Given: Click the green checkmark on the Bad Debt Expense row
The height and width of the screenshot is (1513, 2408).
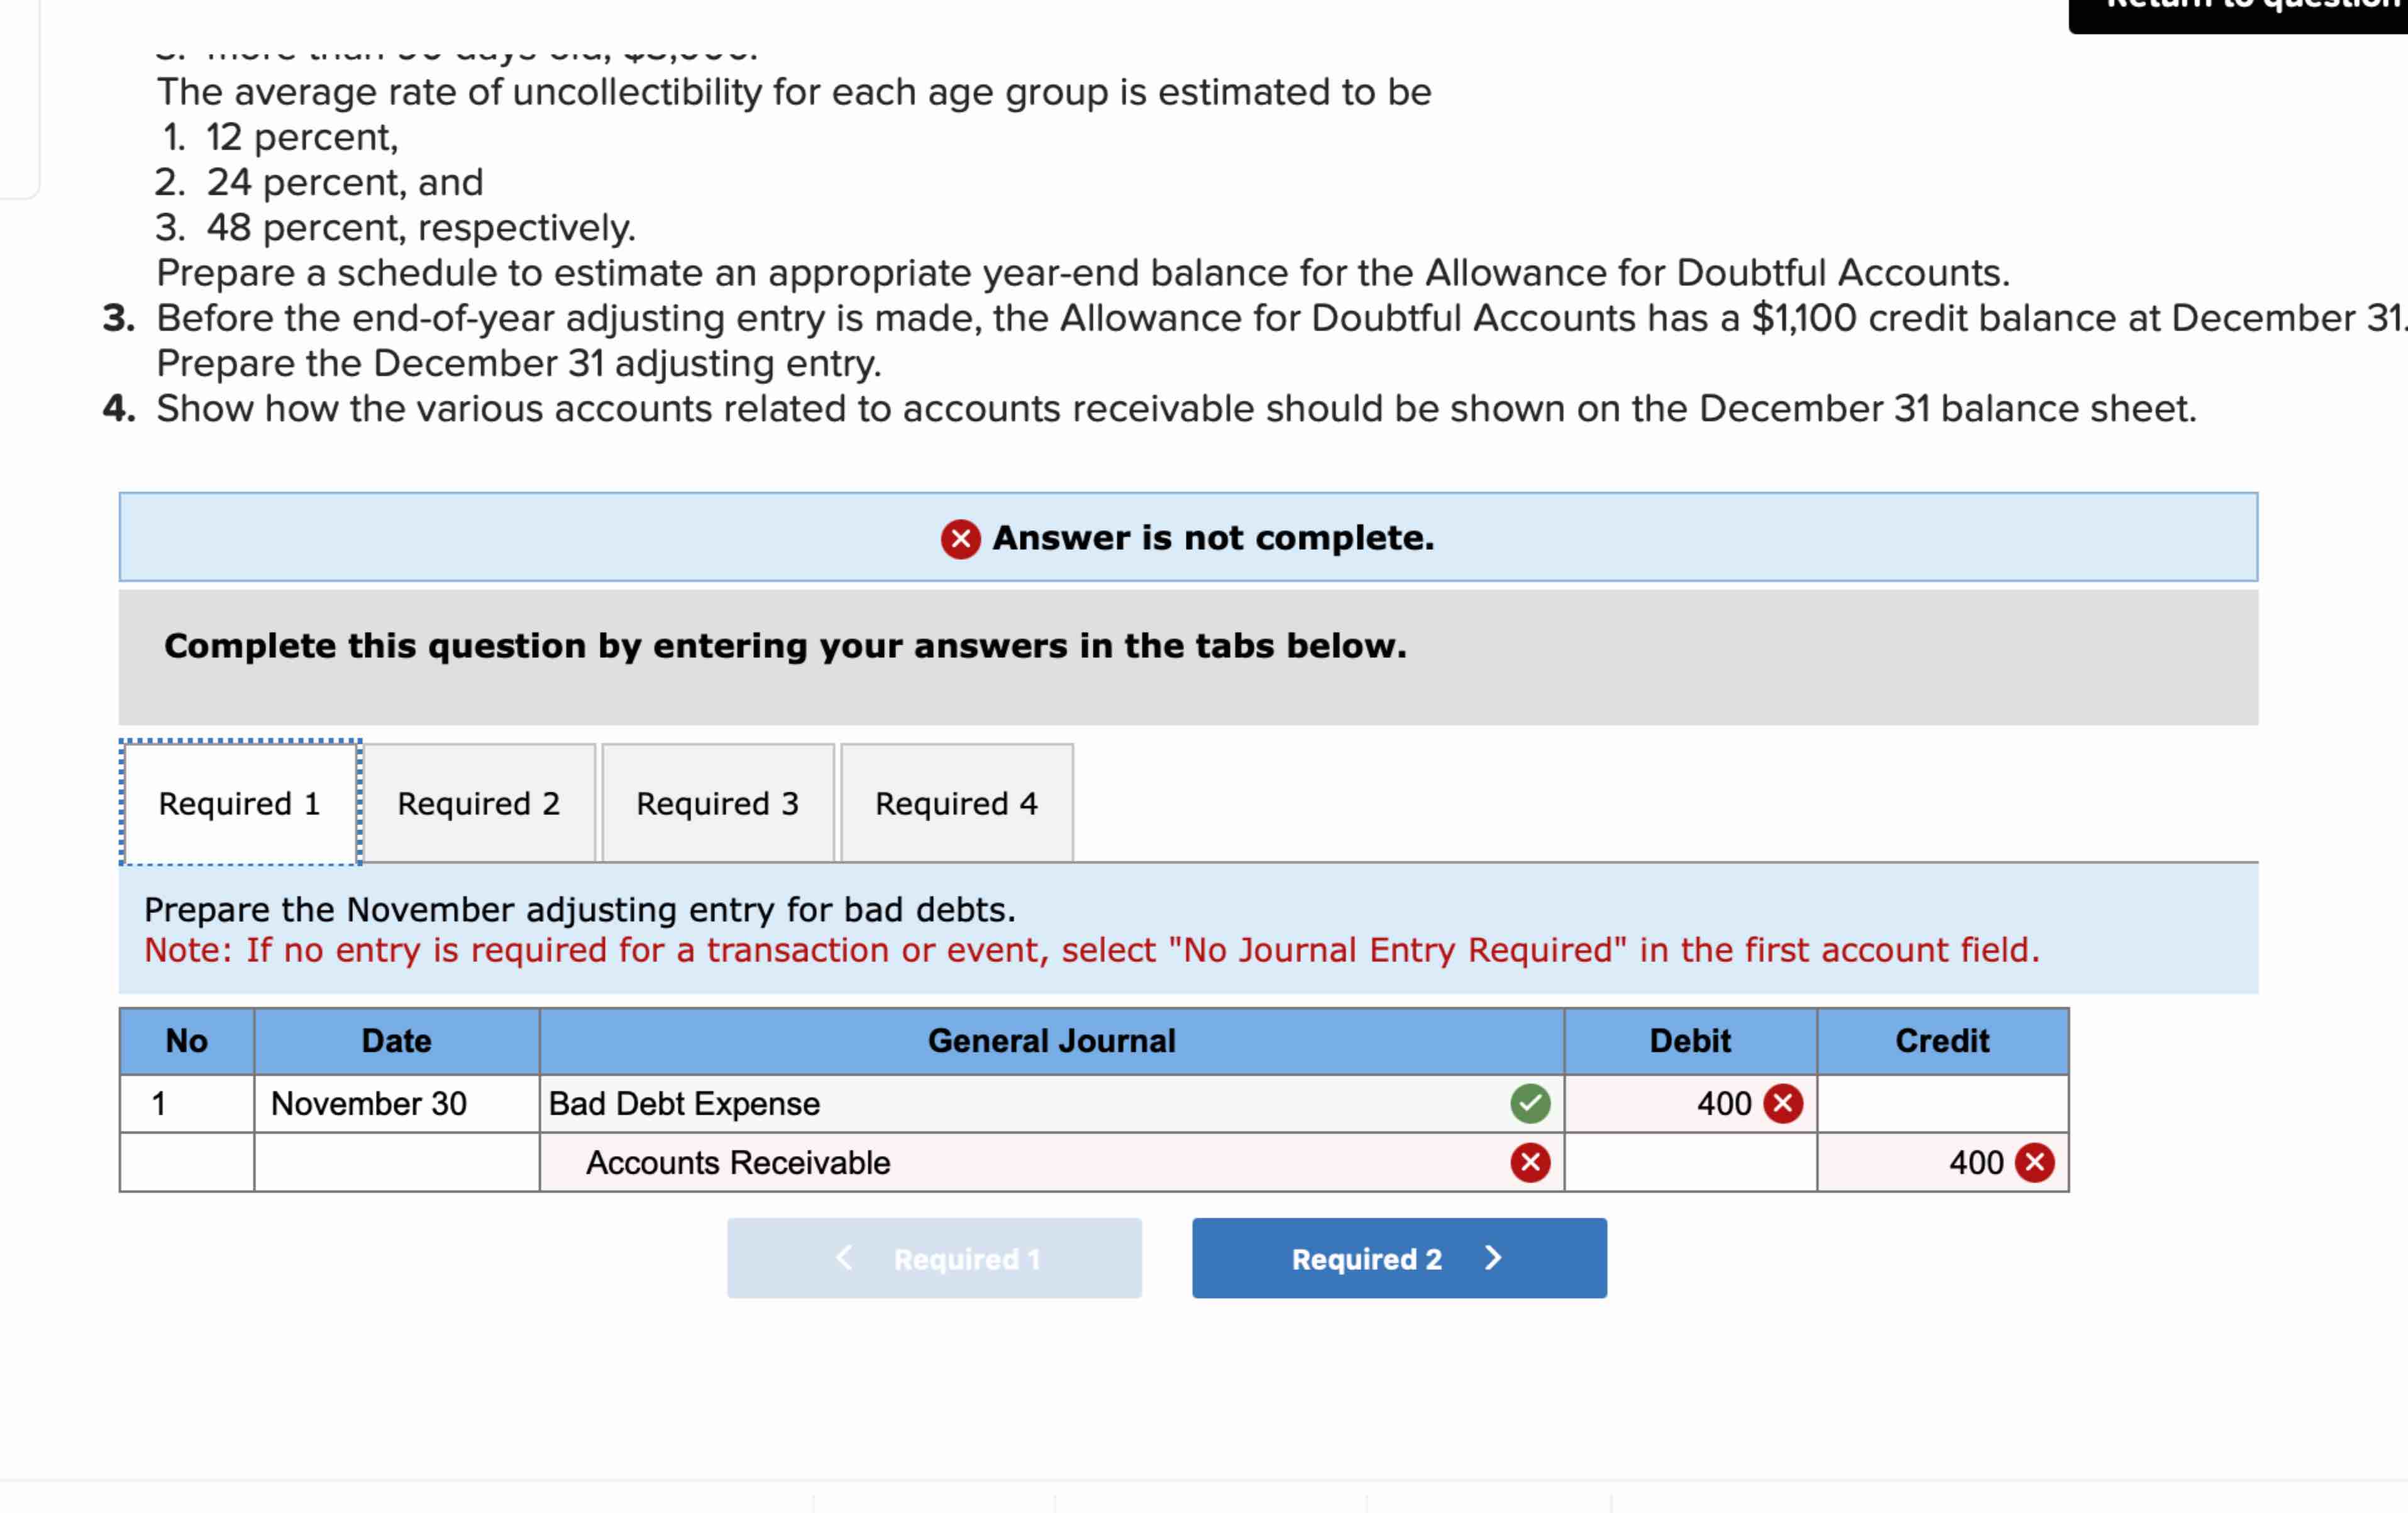Looking at the screenshot, I should (1530, 1103).
